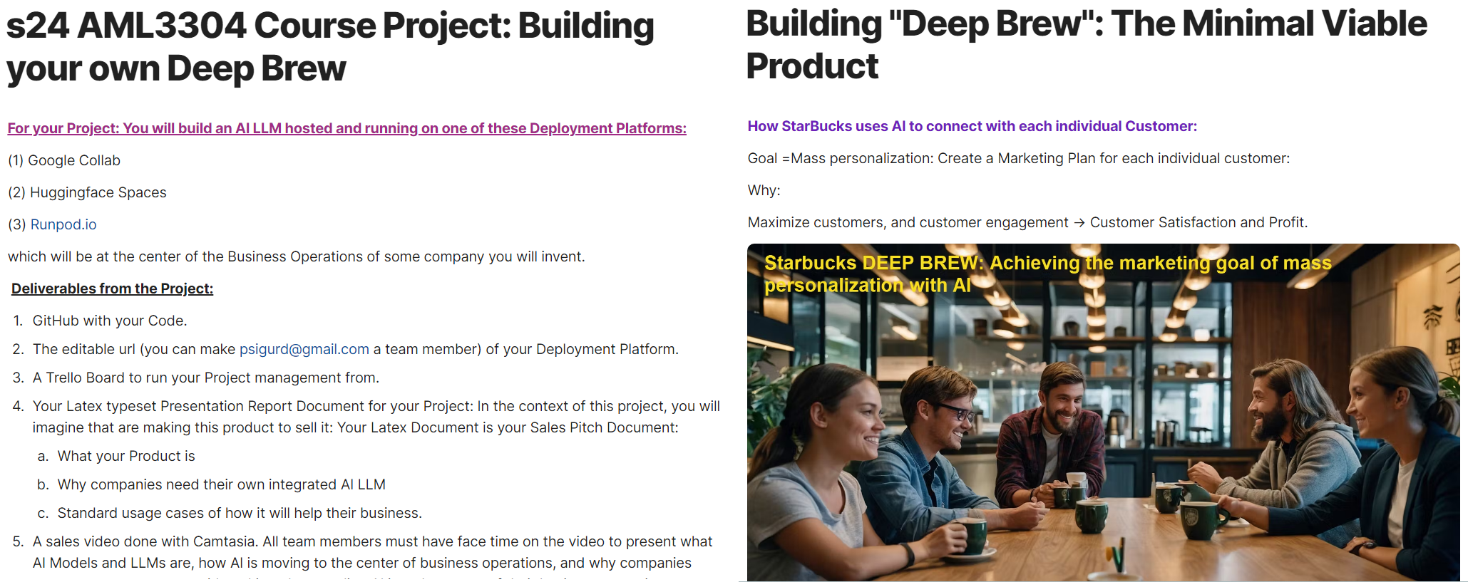Click the "GitHub with your Code." list item
The image size is (1468, 582).
tap(110, 321)
